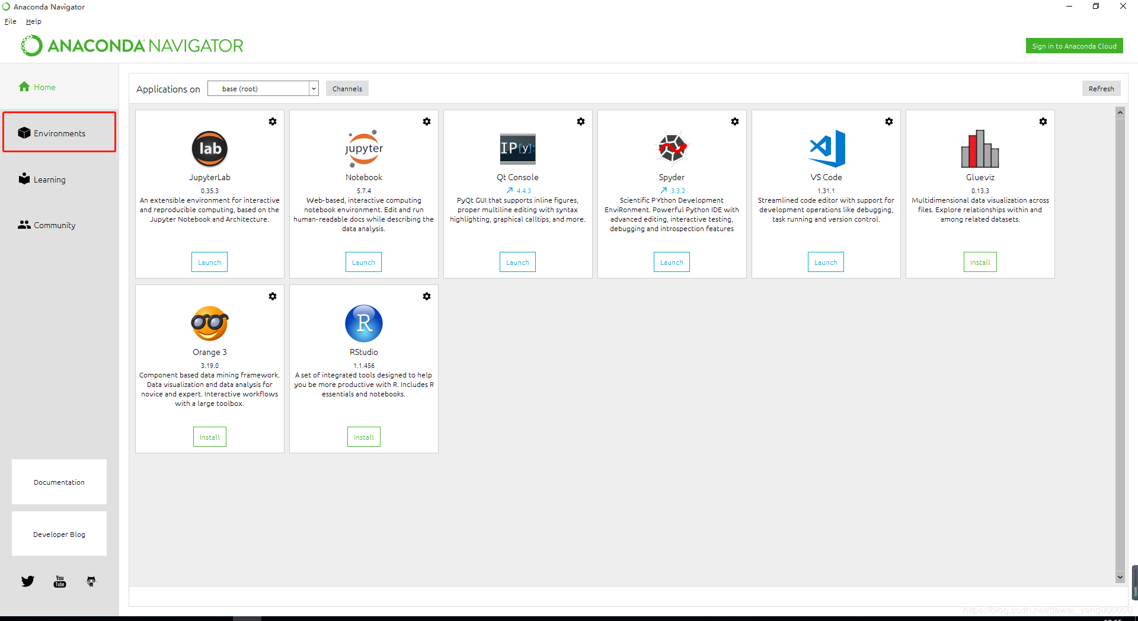This screenshot has height=621, width=1138.
Task: Open the Documentation link box
Action: [x=59, y=482]
